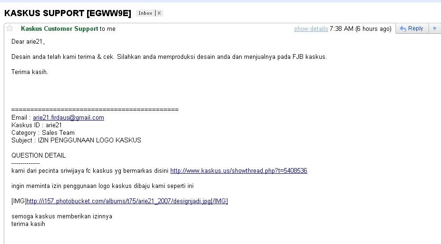
Task: Click the line 'Kaskus ID : arie21'
Action: (36, 125)
